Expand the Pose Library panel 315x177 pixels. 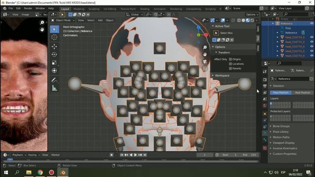coord(281,132)
